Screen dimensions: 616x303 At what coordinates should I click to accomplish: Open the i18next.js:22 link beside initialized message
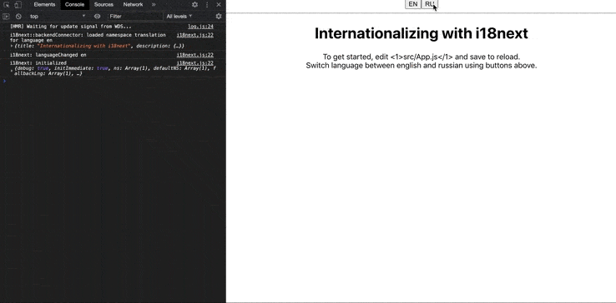pyautogui.click(x=194, y=63)
